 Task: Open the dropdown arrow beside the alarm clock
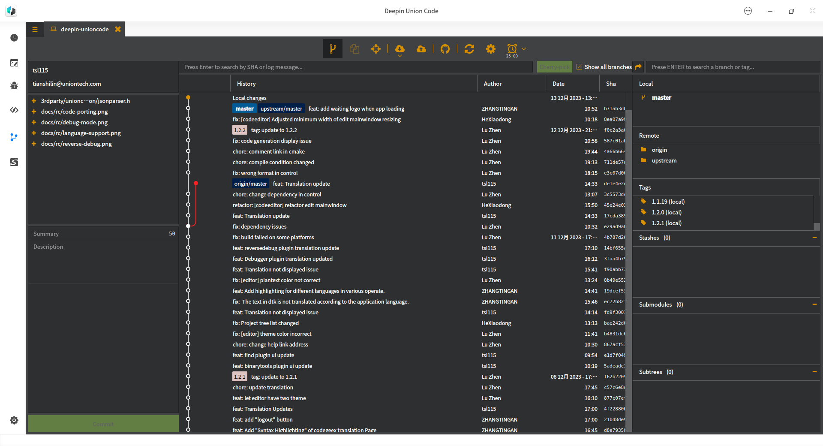[x=524, y=49]
